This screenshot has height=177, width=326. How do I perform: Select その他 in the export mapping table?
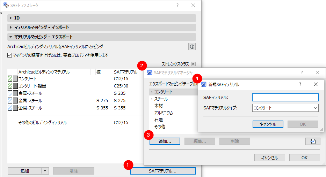[160, 126]
